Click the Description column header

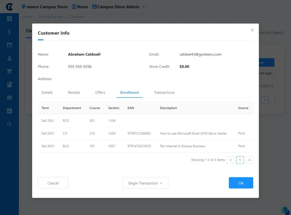(x=168, y=108)
